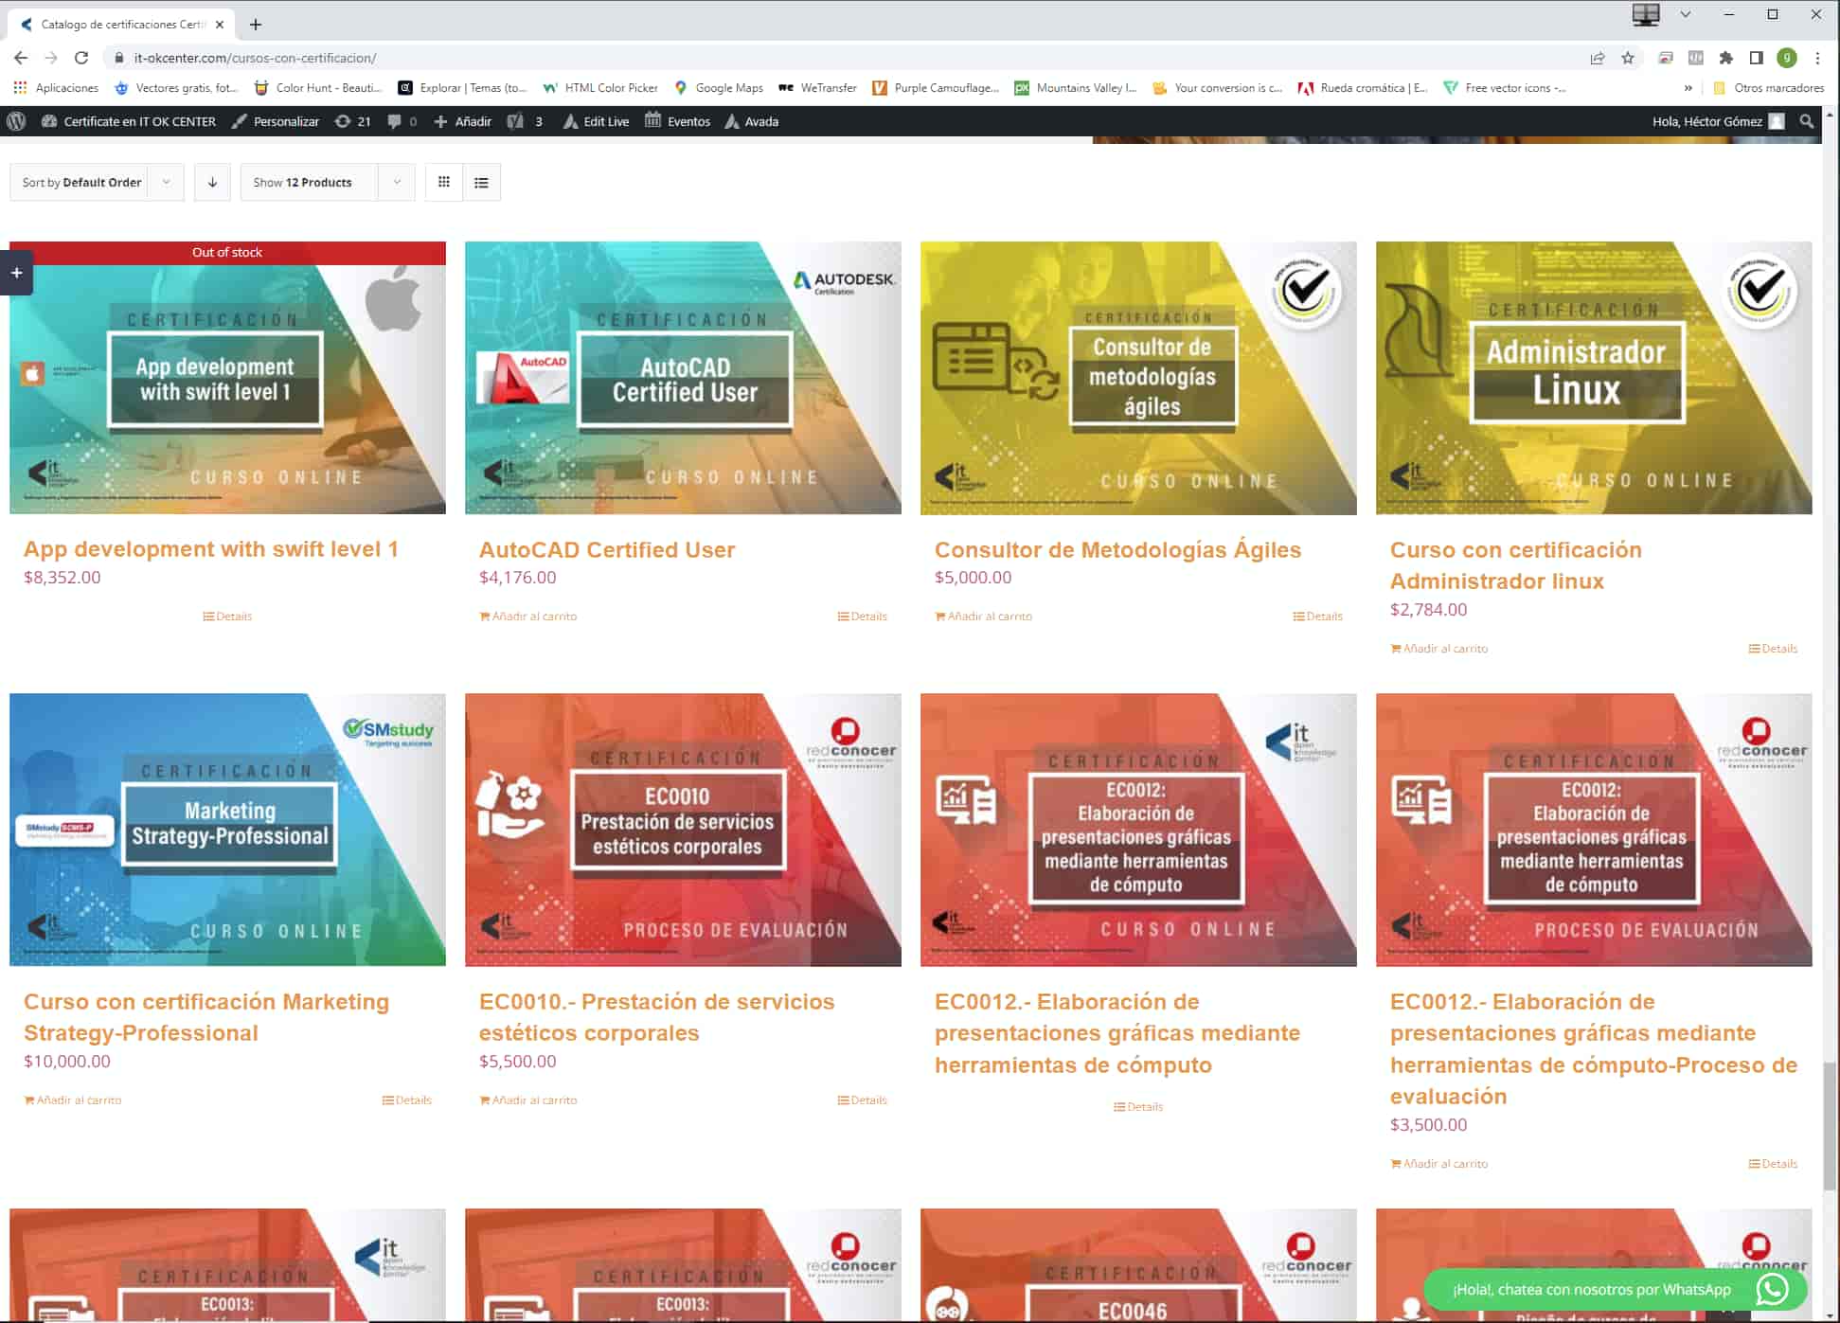The height and width of the screenshot is (1323, 1840).
Task: Open WhatsApp chat icon
Action: (1772, 1289)
